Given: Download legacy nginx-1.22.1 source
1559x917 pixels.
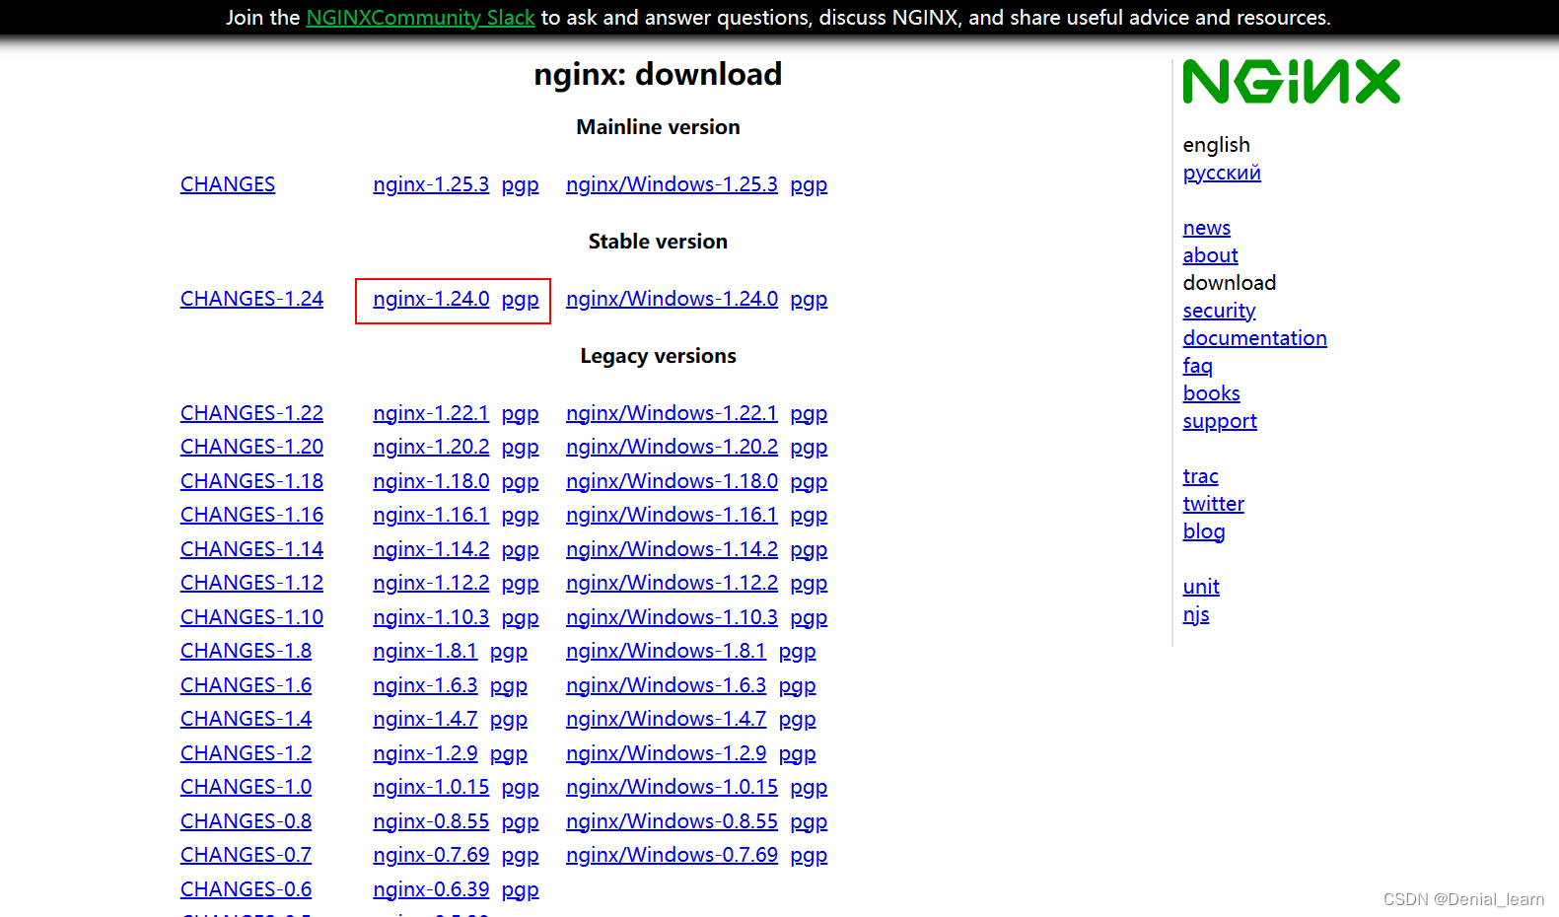Looking at the screenshot, I should click(431, 413).
